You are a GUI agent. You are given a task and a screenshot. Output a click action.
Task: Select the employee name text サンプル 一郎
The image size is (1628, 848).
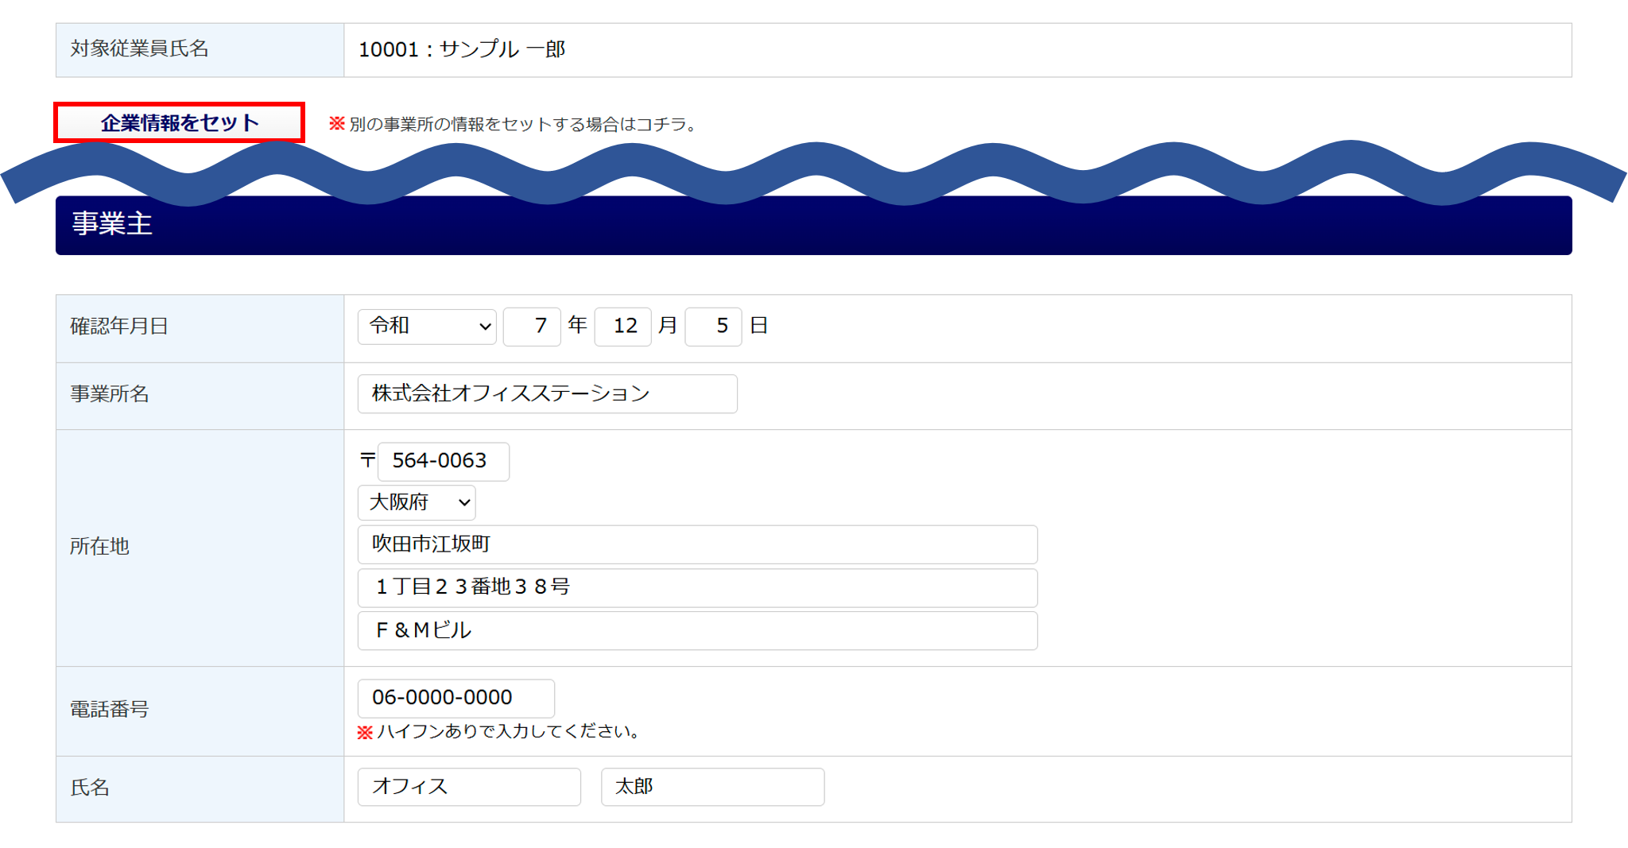pos(502,50)
